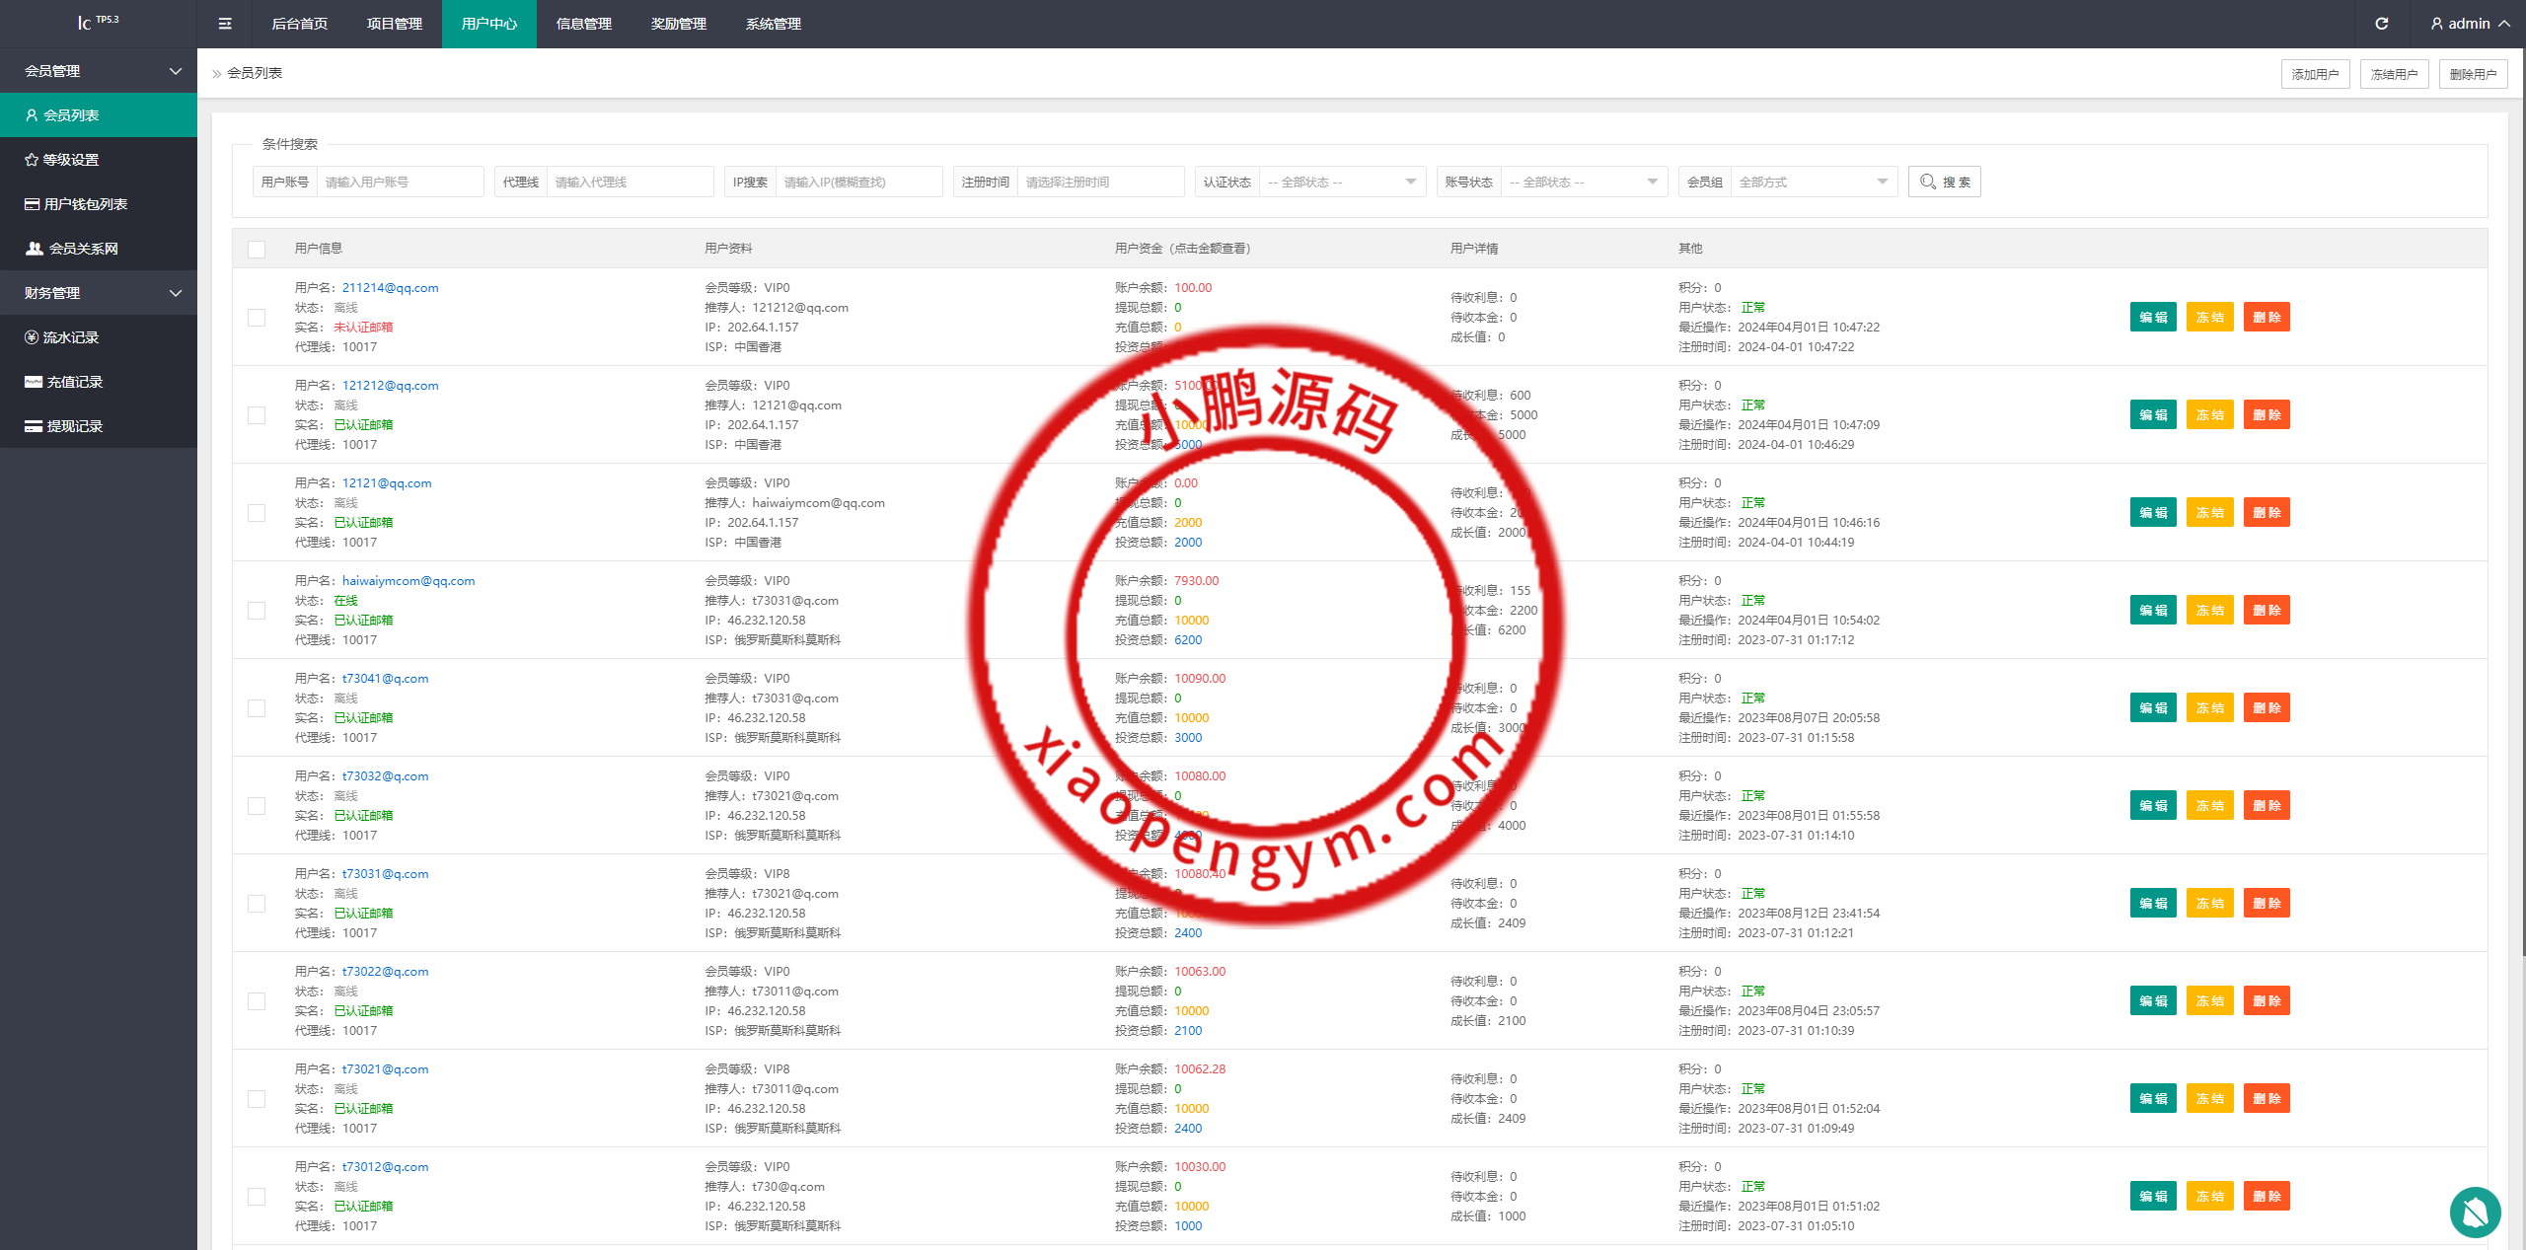The width and height of the screenshot is (2526, 1250).
Task: Click the round green chat bubble icon
Action: pyautogui.click(x=2474, y=1212)
